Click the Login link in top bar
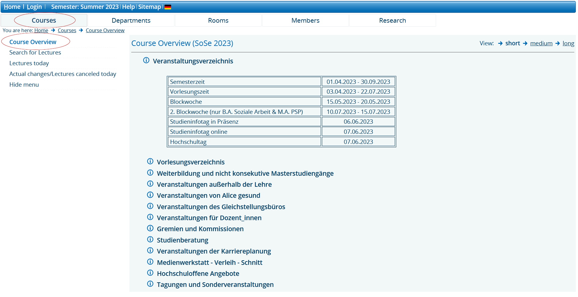This screenshot has width=578, height=297. [x=34, y=7]
